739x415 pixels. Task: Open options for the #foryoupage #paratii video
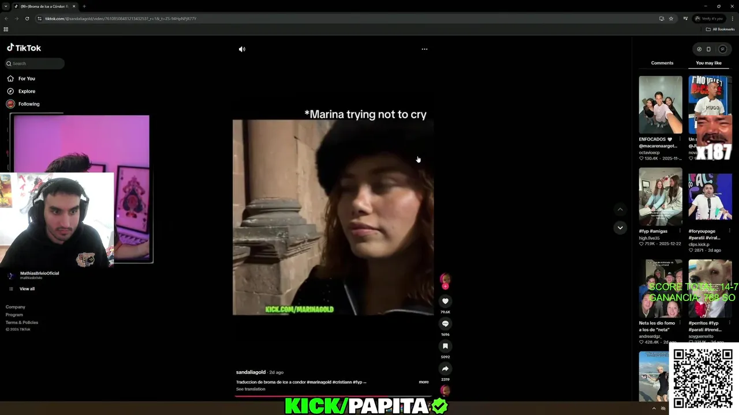point(729,231)
